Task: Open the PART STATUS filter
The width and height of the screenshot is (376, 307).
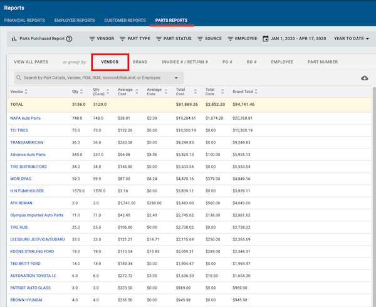Action: pos(174,39)
